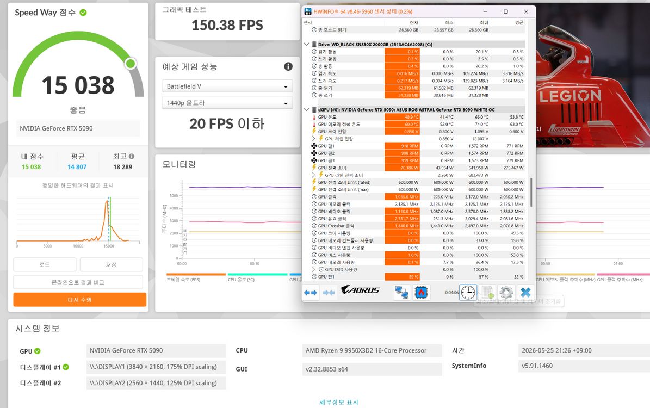Click orange 프레임 속도 (FPS) legend bar
This screenshot has height=408, width=650.
(x=196, y=274)
